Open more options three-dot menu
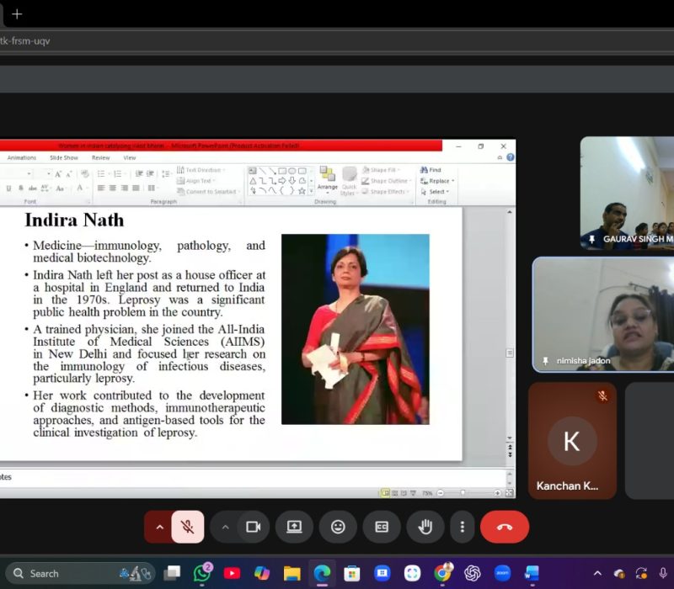Image resolution: width=674 pixels, height=589 pixels. click(x=462, y=527)
